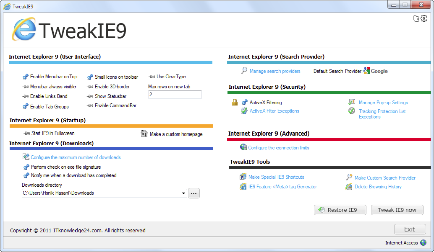The image size is (434, 252).
Task: Click Make a custom homepage text
Action: pyautogui.click(x=176, y=134)
